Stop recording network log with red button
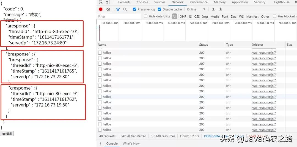The width and height of the screenshot is (297, 147). coord(101,9)
